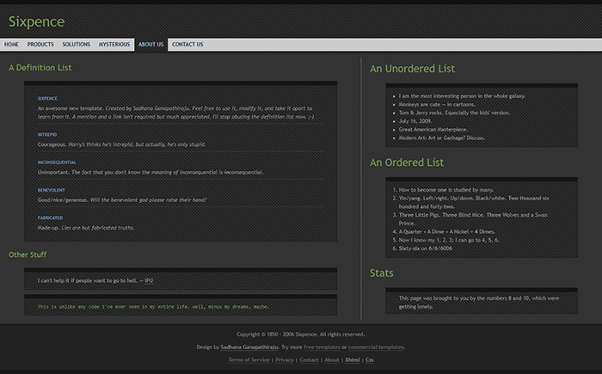Open the Contact Us nav item
602x374 pixels.
[x=187, y=45]
